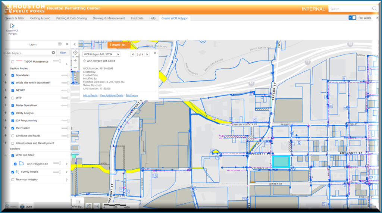Viewport: 382px width, 213px height.
Task: Click the Add to Results link
Action: [90, 95]
